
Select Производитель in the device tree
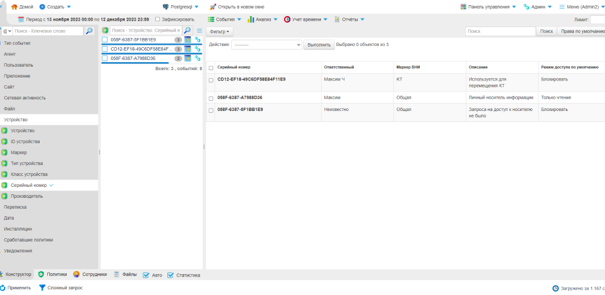click(x=26, y=196)
